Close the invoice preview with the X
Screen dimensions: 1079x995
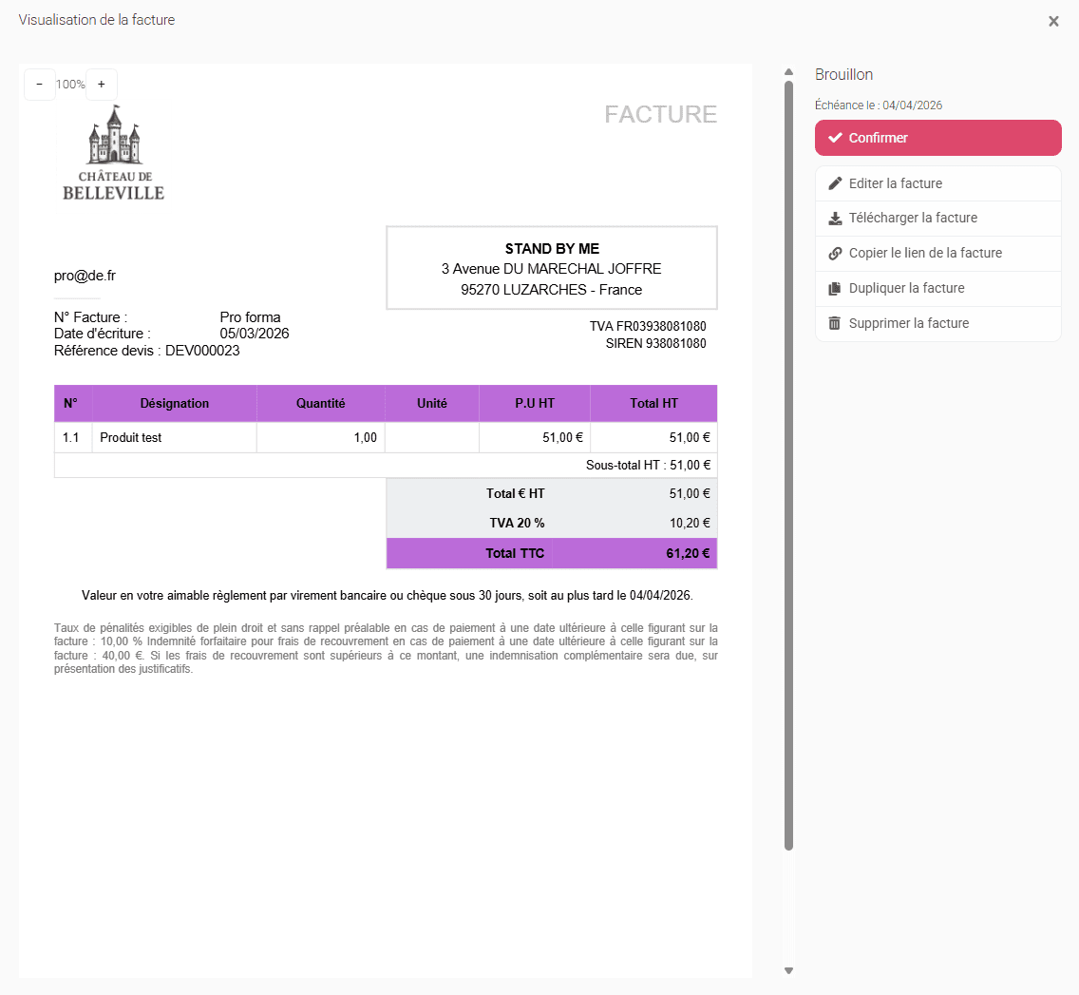(x=1053, y=21)
